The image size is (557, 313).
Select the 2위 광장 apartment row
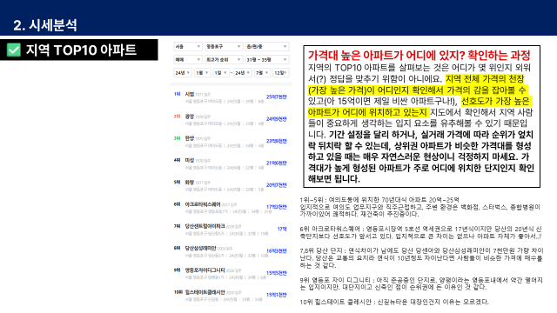click(231, 120)
